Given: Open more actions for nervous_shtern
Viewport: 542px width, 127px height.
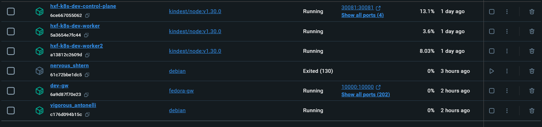Looking at the screenshot, I should [x=507, y=71].
